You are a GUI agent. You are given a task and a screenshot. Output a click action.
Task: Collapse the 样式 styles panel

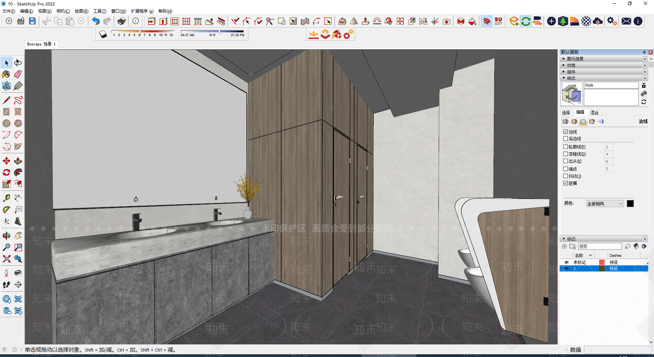pyautogui.click(x=603, y=78)
